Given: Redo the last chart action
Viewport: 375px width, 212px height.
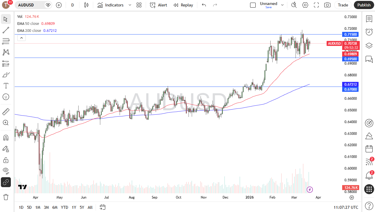Looking at the screenshot, I should click(x=215, y=5).
